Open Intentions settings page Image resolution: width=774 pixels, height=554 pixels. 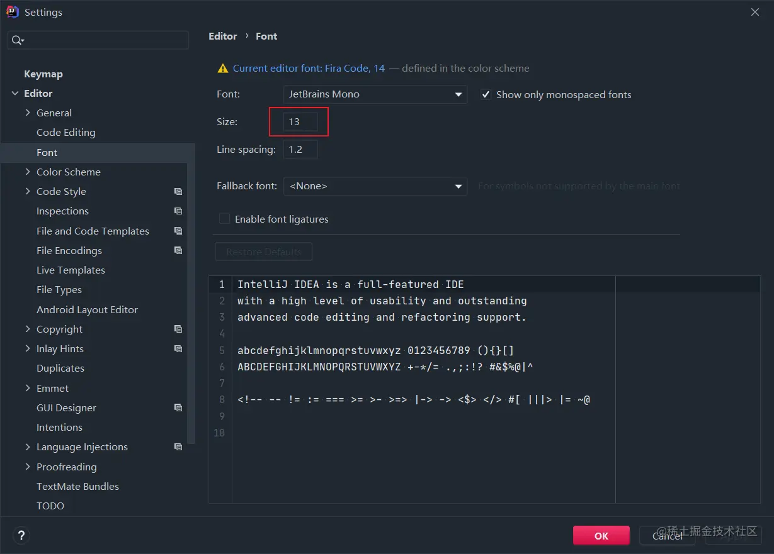[x=59, y=428]
